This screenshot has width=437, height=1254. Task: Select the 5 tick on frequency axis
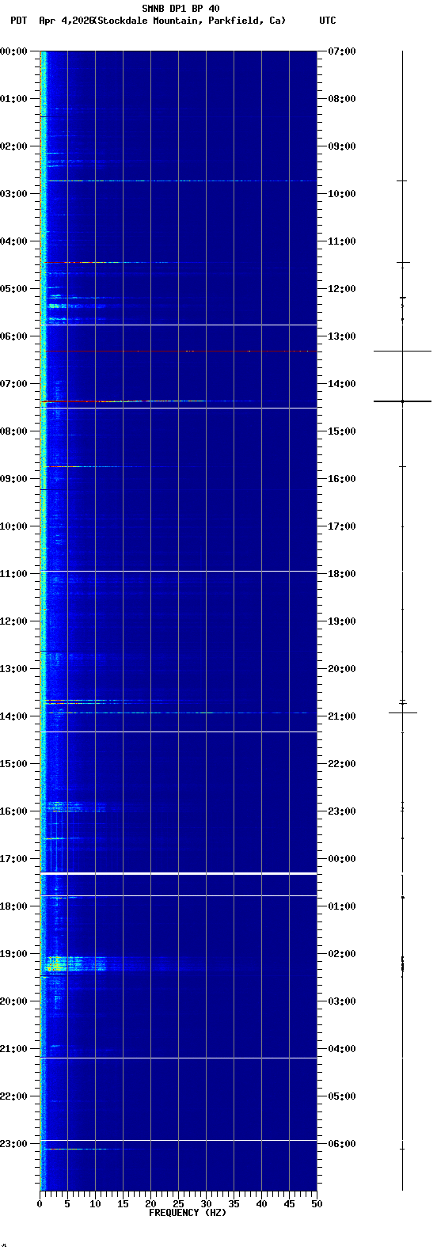click(67, 1204)
